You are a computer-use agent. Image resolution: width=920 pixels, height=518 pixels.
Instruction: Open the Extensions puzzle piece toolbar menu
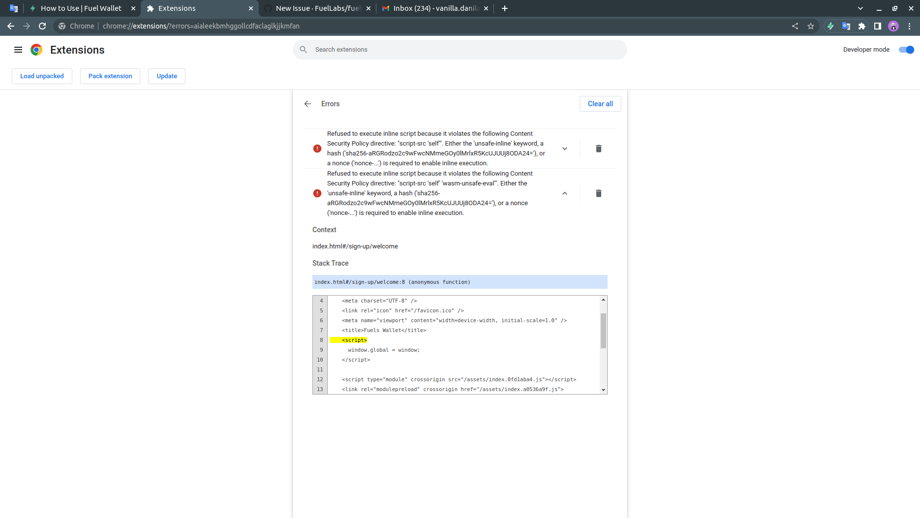(862, 26)
